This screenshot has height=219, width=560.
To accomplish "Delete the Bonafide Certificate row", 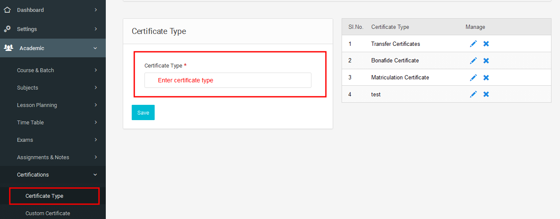I will pos(486,61).
